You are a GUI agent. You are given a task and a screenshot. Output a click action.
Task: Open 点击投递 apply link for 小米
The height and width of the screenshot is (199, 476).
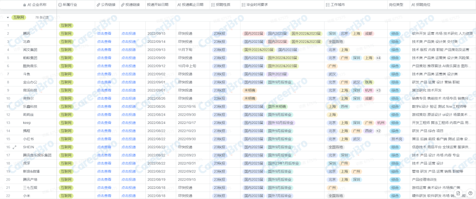[x=128, y=195]
